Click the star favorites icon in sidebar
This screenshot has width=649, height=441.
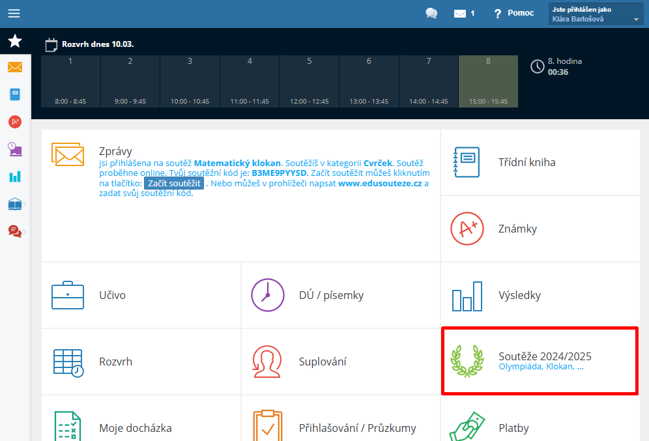click(x=14, y=42)
